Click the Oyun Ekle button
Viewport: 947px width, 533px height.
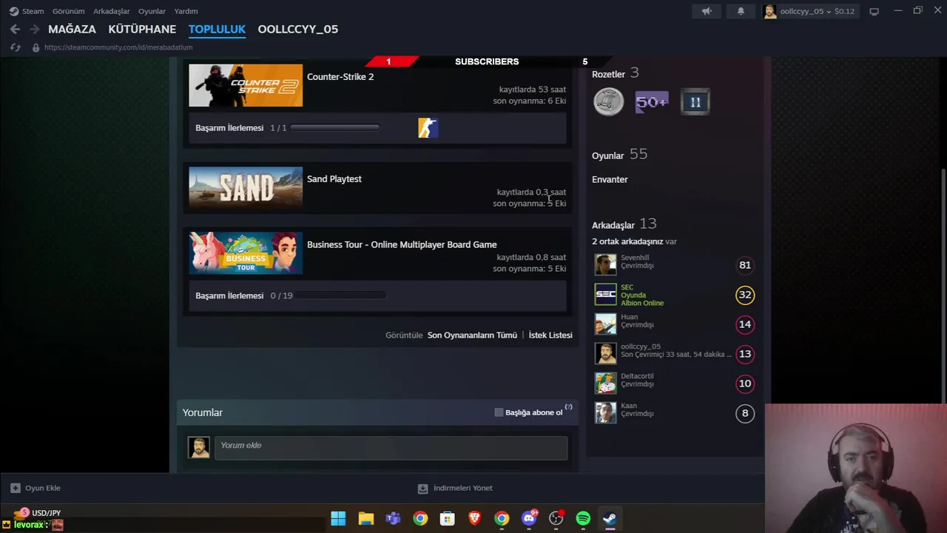pyautogui.click(x=36, y=488)
